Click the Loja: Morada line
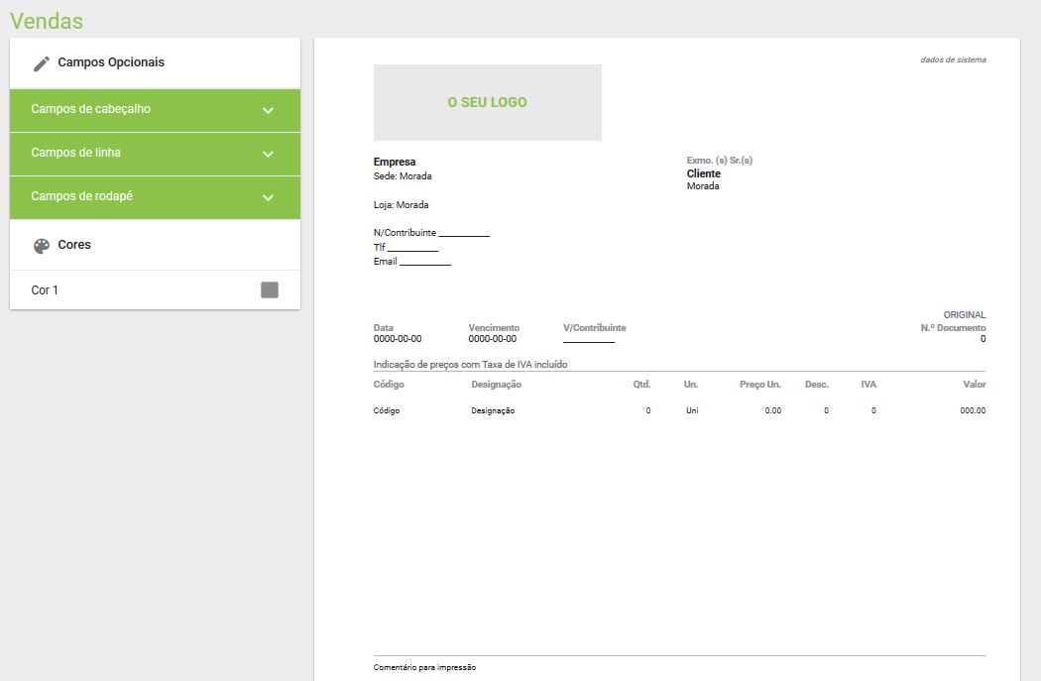This screenshot has width=1041, height=681. (x=401, y=205)
